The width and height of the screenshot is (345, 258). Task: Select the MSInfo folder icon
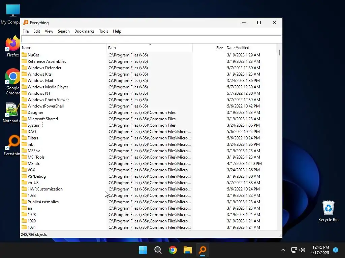click(x=24, y=163)
